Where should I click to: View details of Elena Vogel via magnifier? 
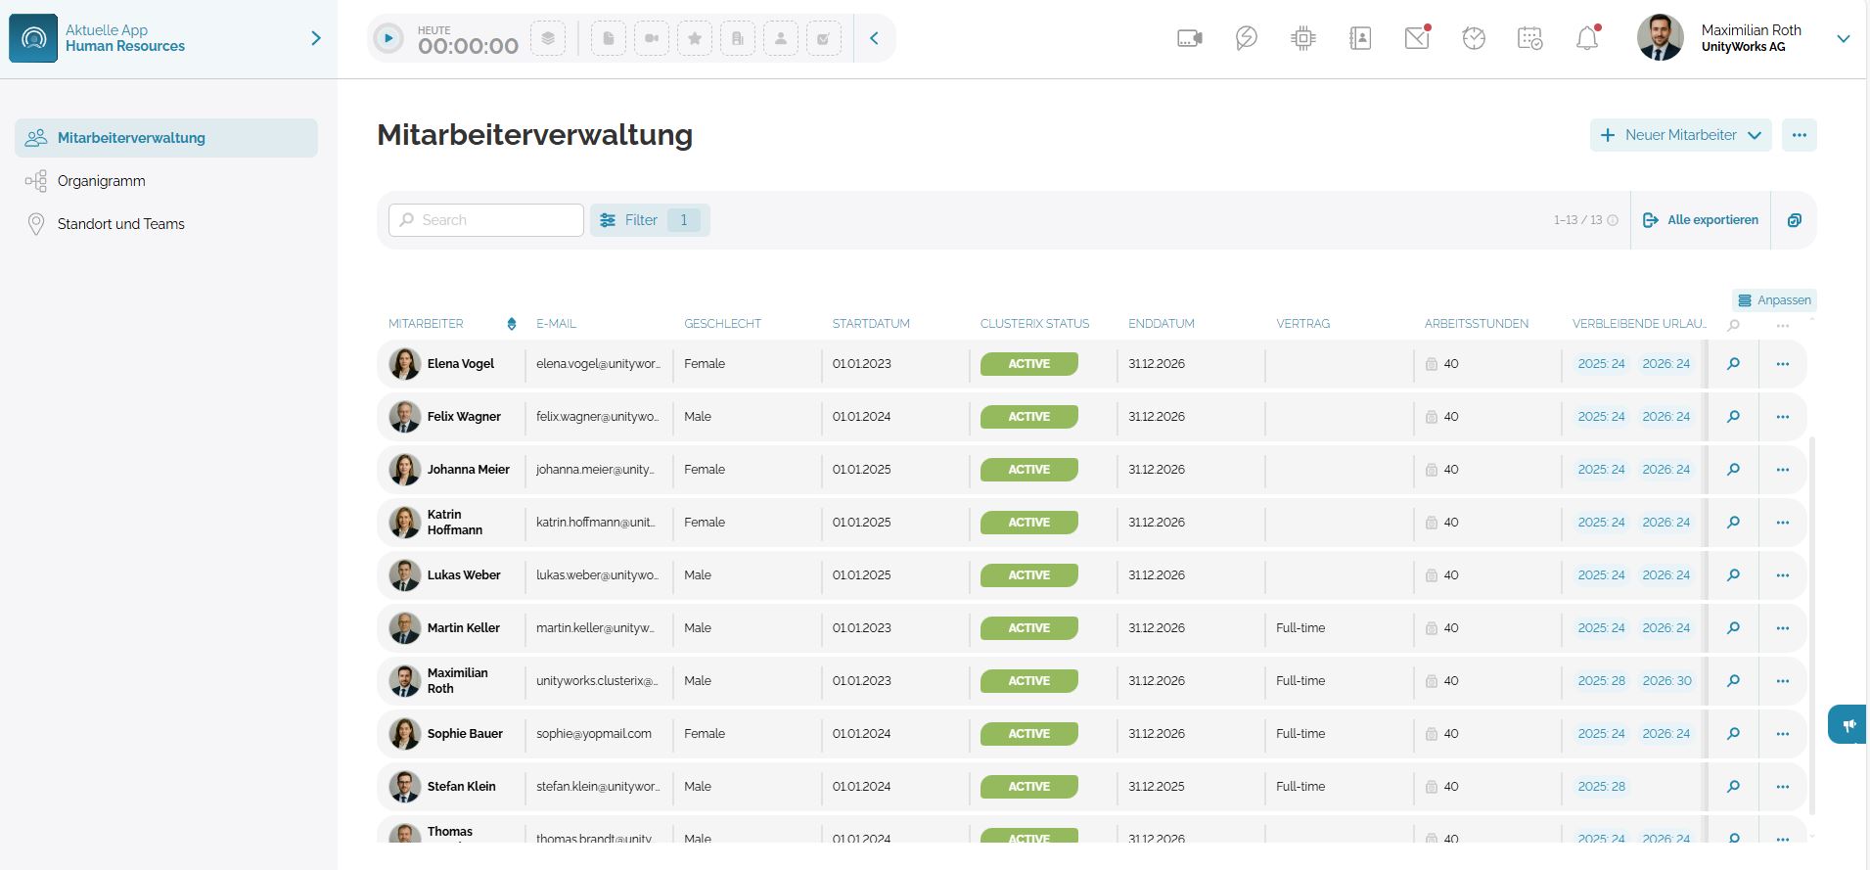click(1733, 364)
